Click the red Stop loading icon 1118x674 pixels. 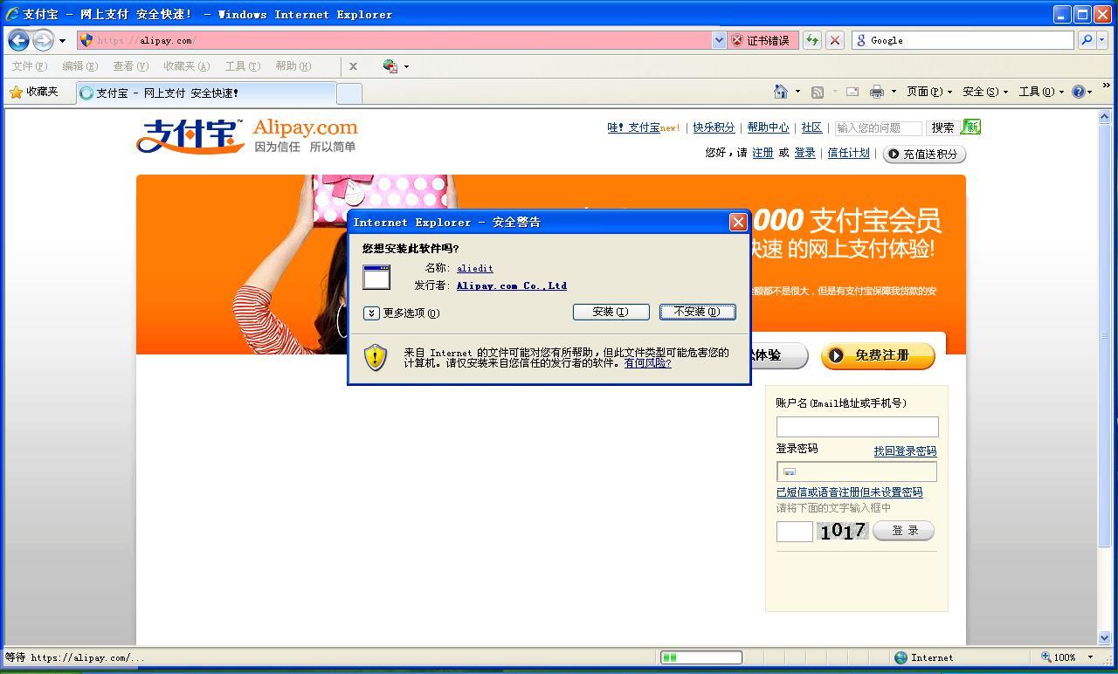[x=835, y=40]
